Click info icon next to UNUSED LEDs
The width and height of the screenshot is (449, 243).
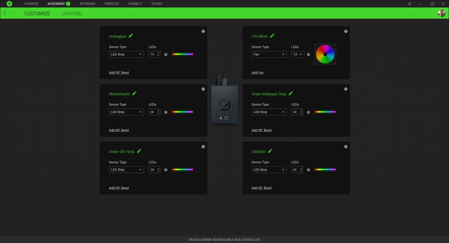(x=308, y=170)
